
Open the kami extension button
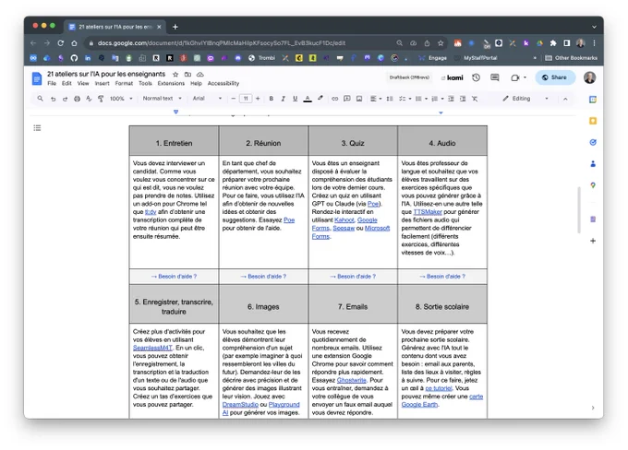click(x=453, y=77)
